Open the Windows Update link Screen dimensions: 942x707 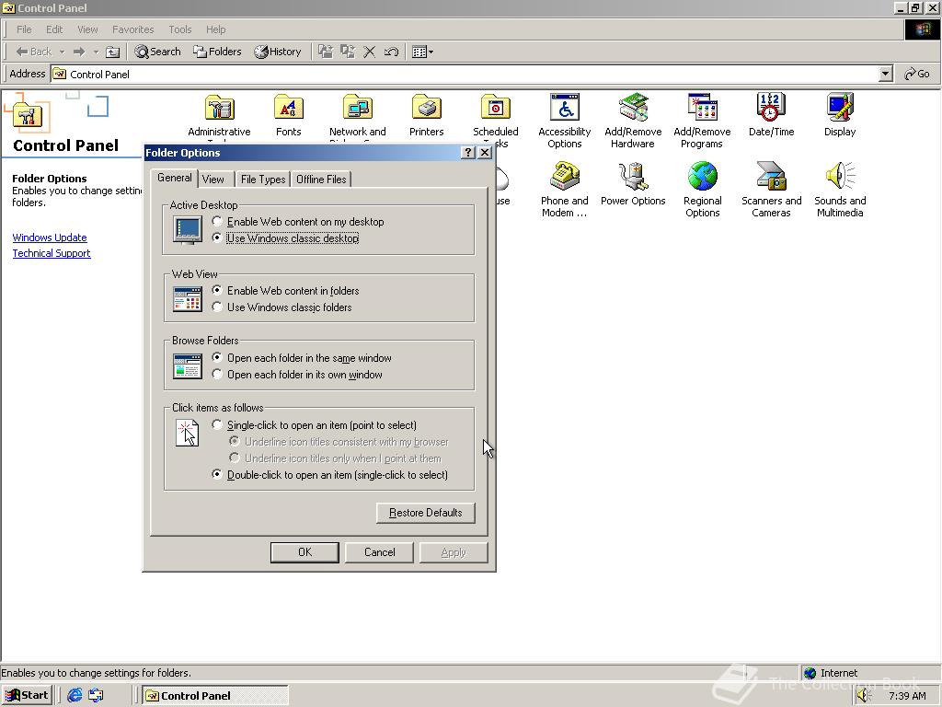point(50,238)
